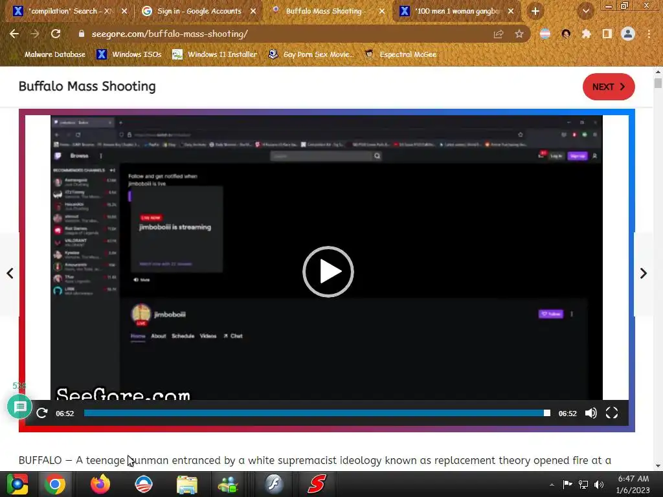Screen dimensions: 663x497
Task: Click the network tray icon
Action: (583, 485)
